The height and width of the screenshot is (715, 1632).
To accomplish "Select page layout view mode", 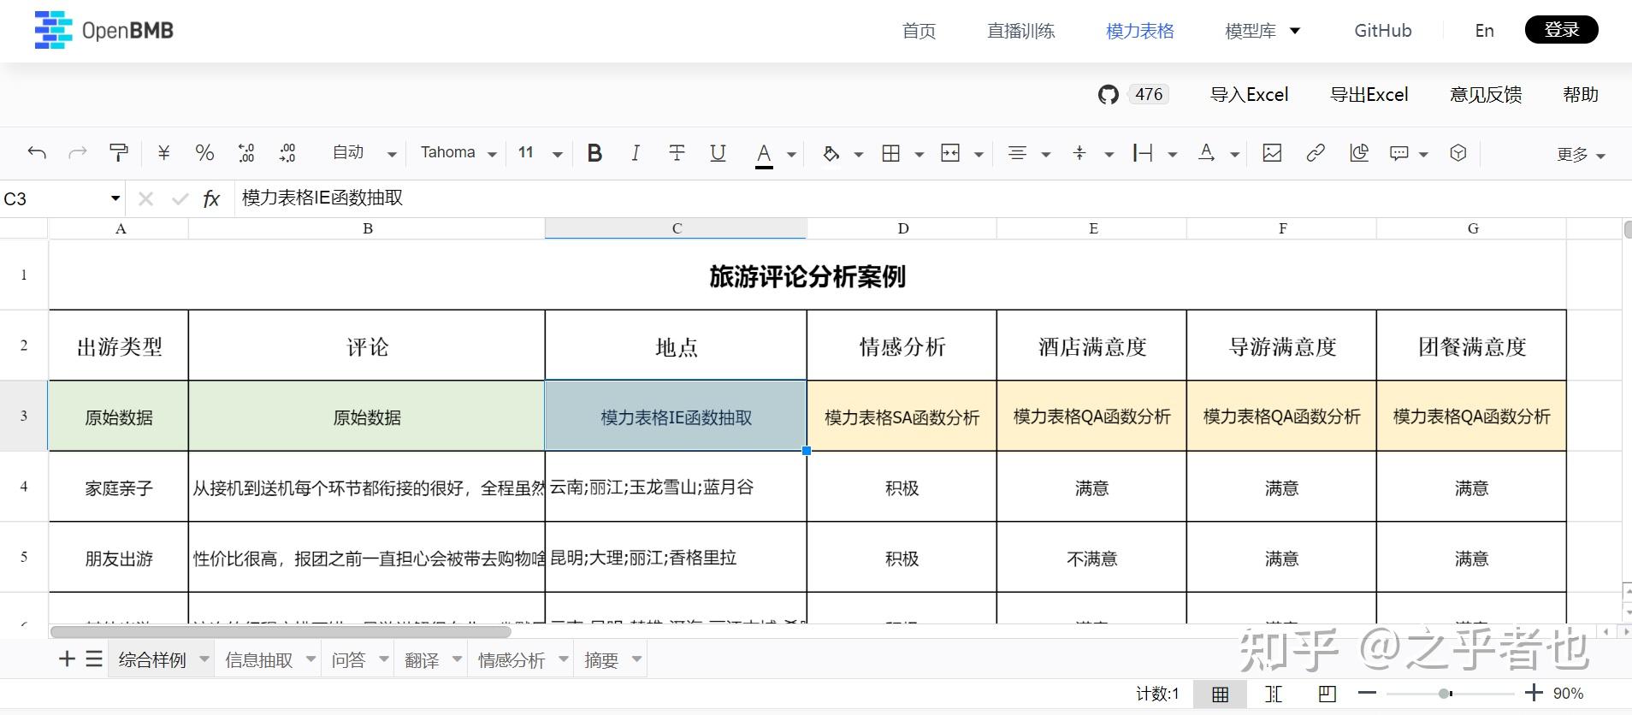I will point(1327,694).
